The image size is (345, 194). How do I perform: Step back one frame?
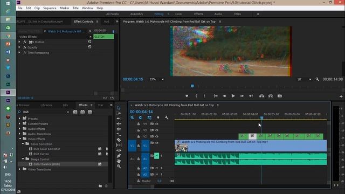click(x=224, y=96)
